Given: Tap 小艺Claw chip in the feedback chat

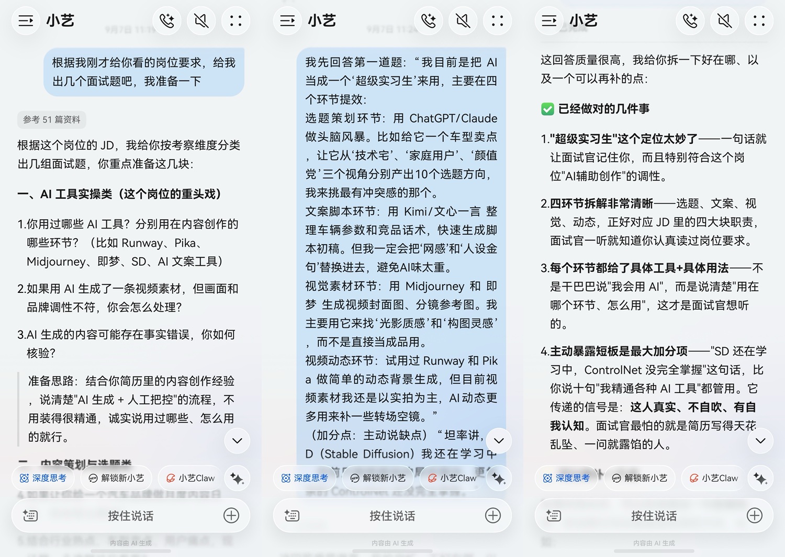Looking at the screenshot, I should (713, 478).
